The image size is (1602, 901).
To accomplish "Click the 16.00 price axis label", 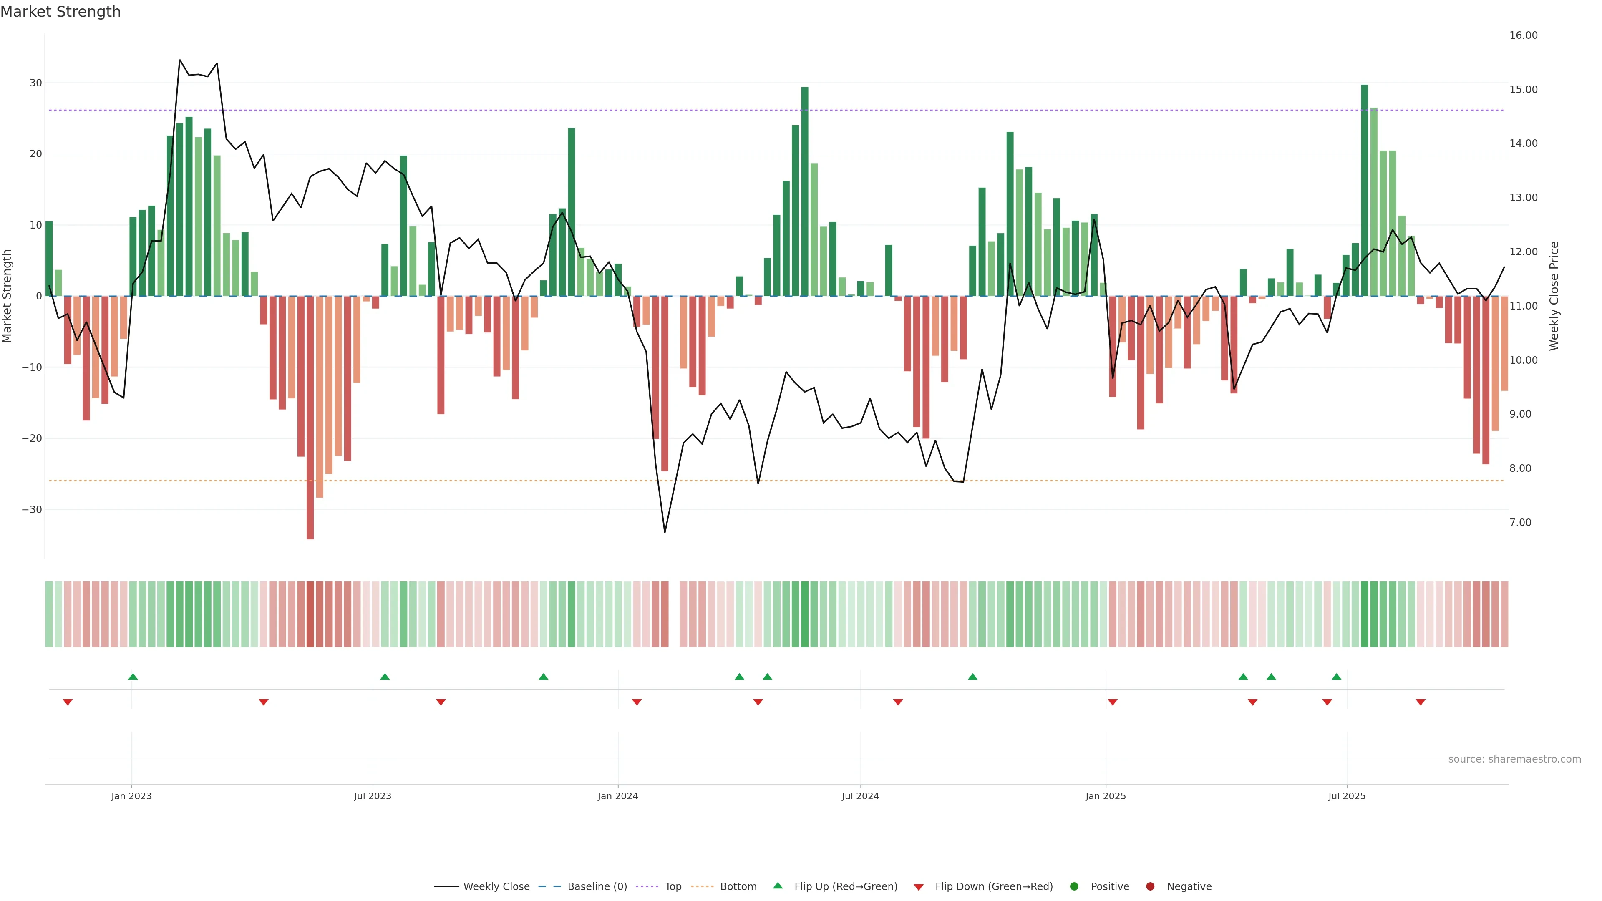I will 1523,35.
